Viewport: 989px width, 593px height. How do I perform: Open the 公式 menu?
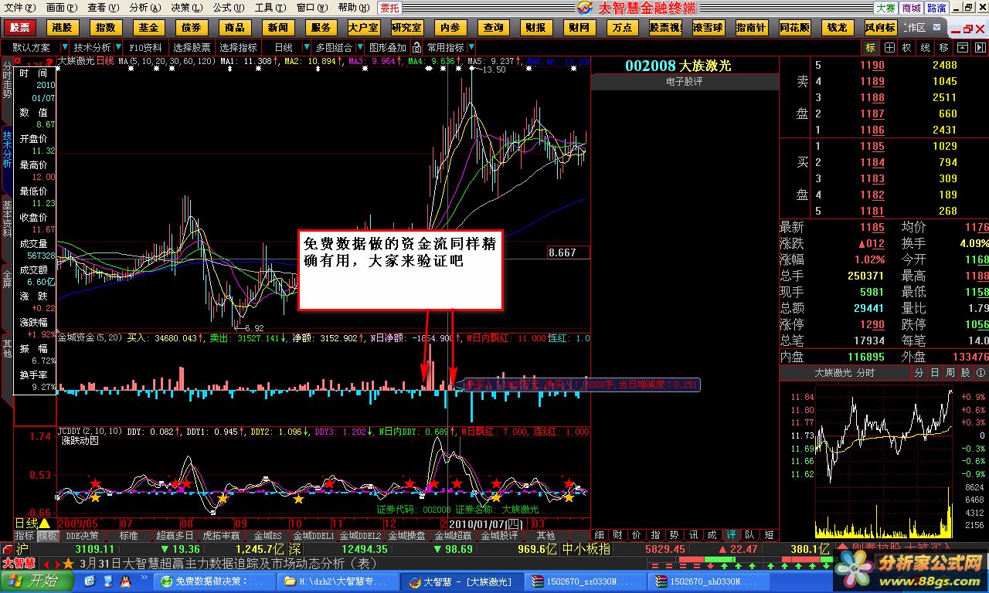[228, 8]
